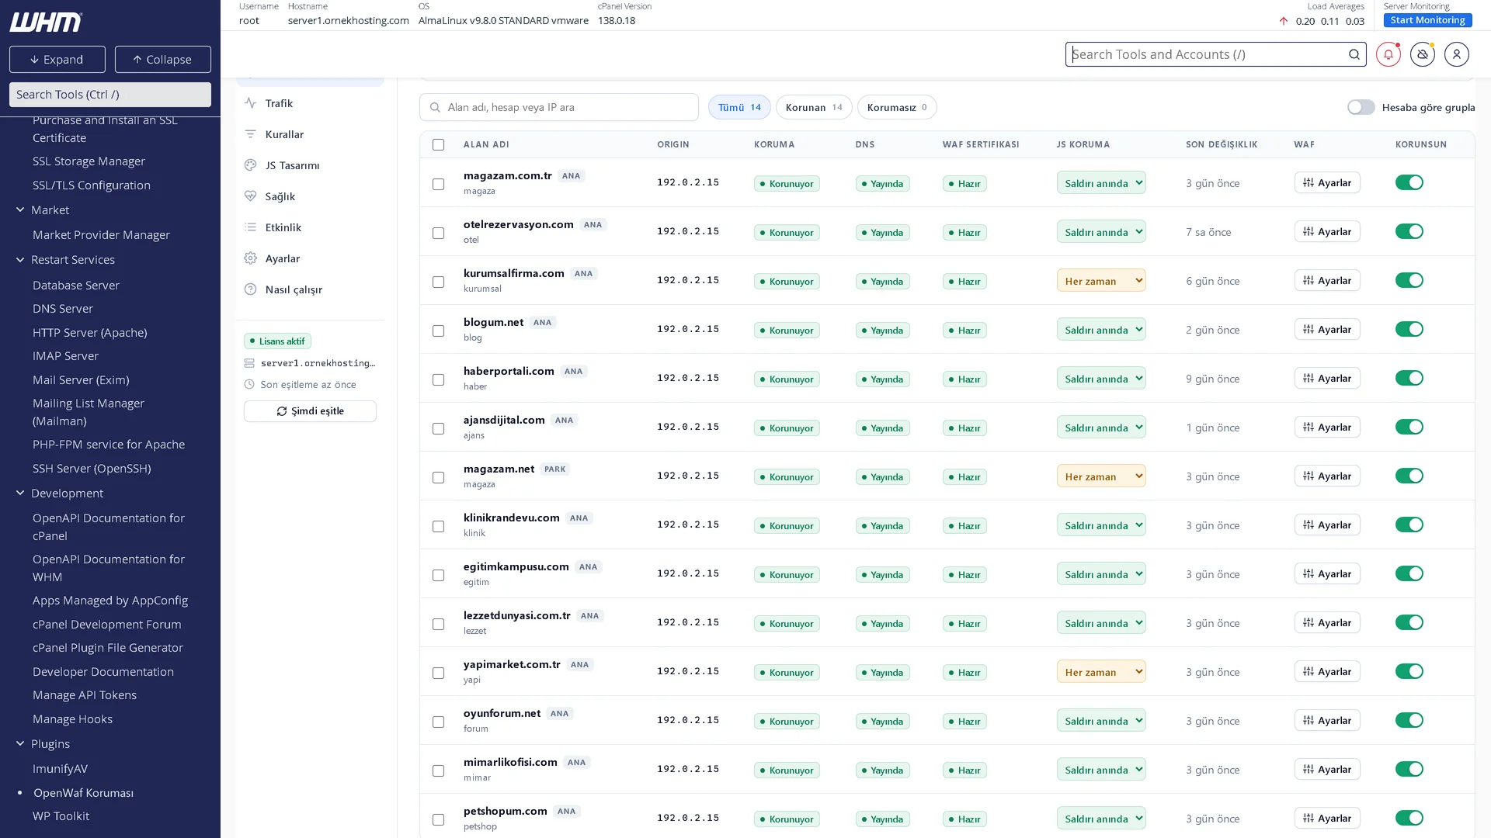Image resolution: width=1491 pixels, height=838 pixels.
Task: Click the WHM logo
Action: [x=46, y=23]
